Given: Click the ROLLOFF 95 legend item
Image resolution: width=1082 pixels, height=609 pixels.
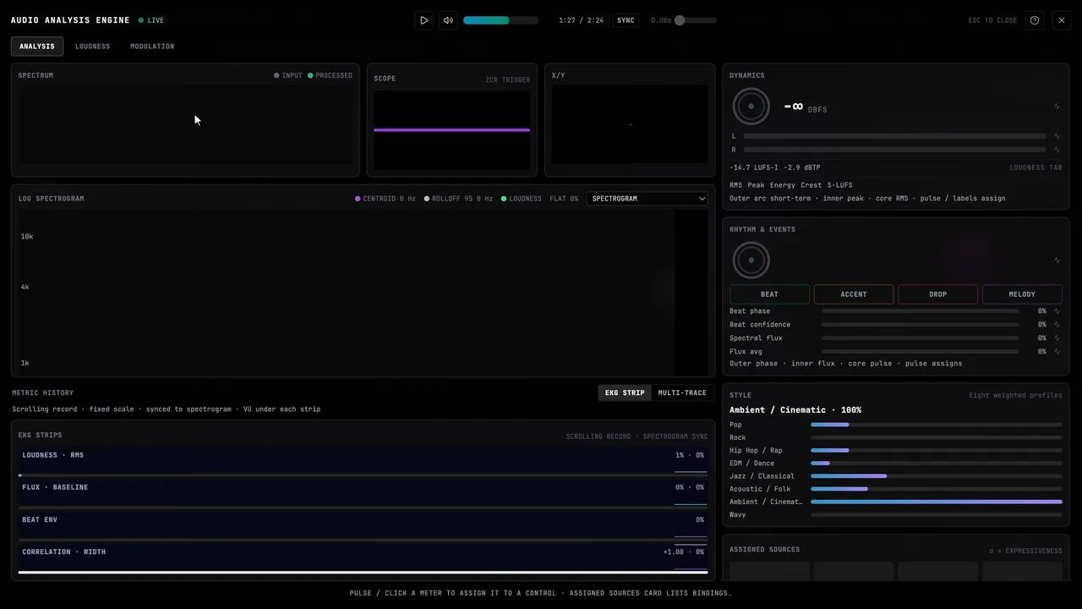Looking at the screenshot, I should coord(458,199).
